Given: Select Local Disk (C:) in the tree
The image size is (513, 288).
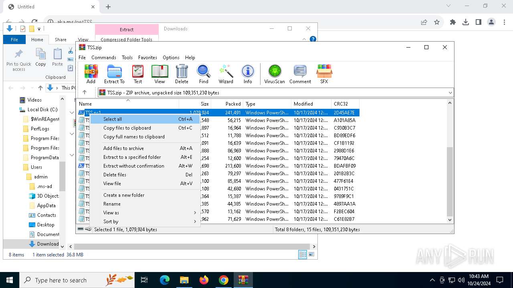Looking at the screenshot, I should [x=38, y=109].
